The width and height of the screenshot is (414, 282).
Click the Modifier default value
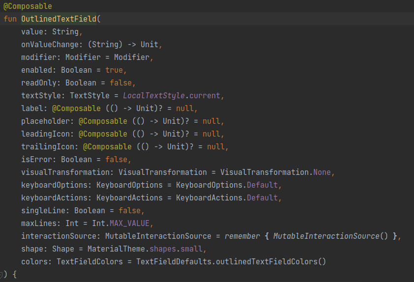point(131,57)
